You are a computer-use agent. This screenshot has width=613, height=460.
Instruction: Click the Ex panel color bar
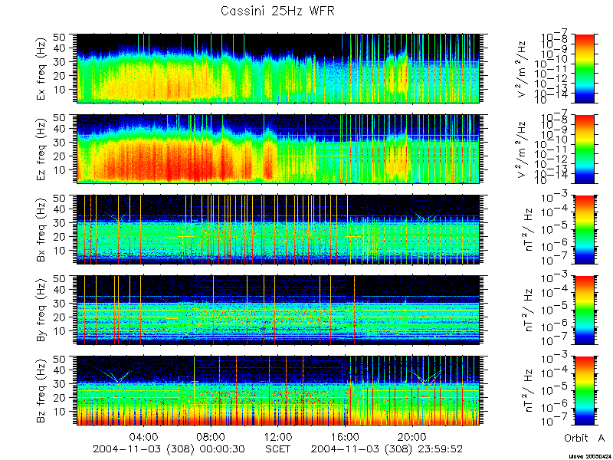click(x=584, y=68)
